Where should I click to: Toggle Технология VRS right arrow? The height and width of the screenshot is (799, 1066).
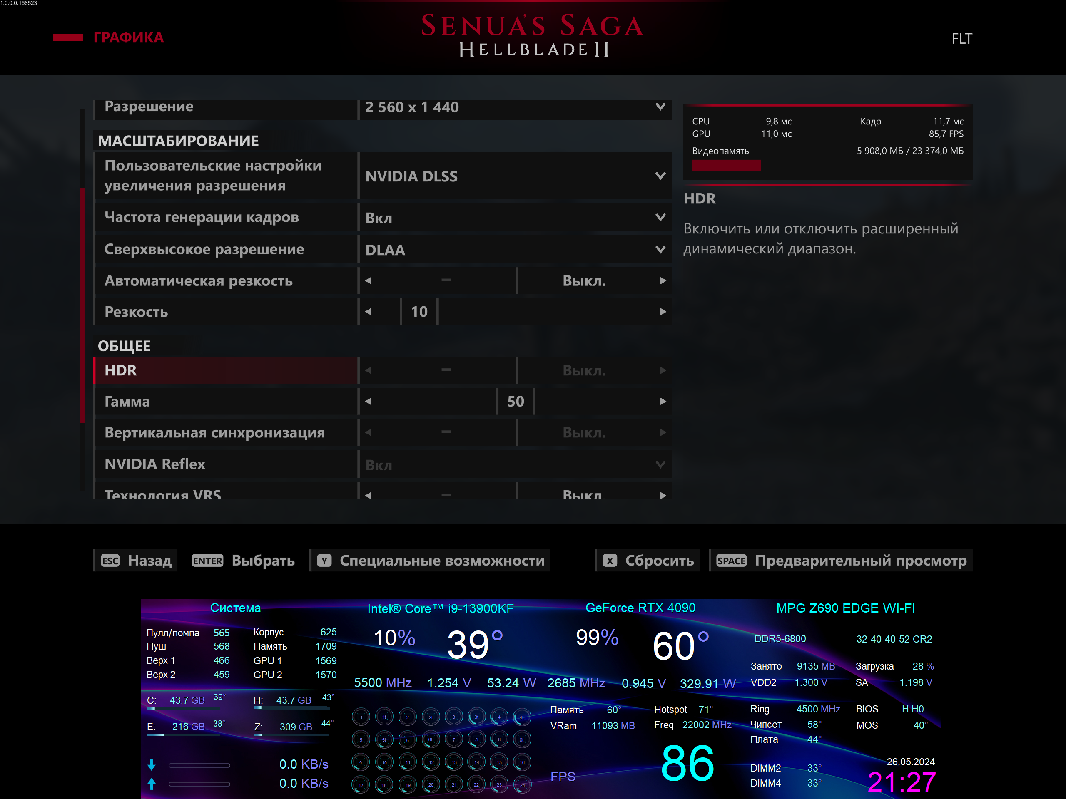click(663, 495)
